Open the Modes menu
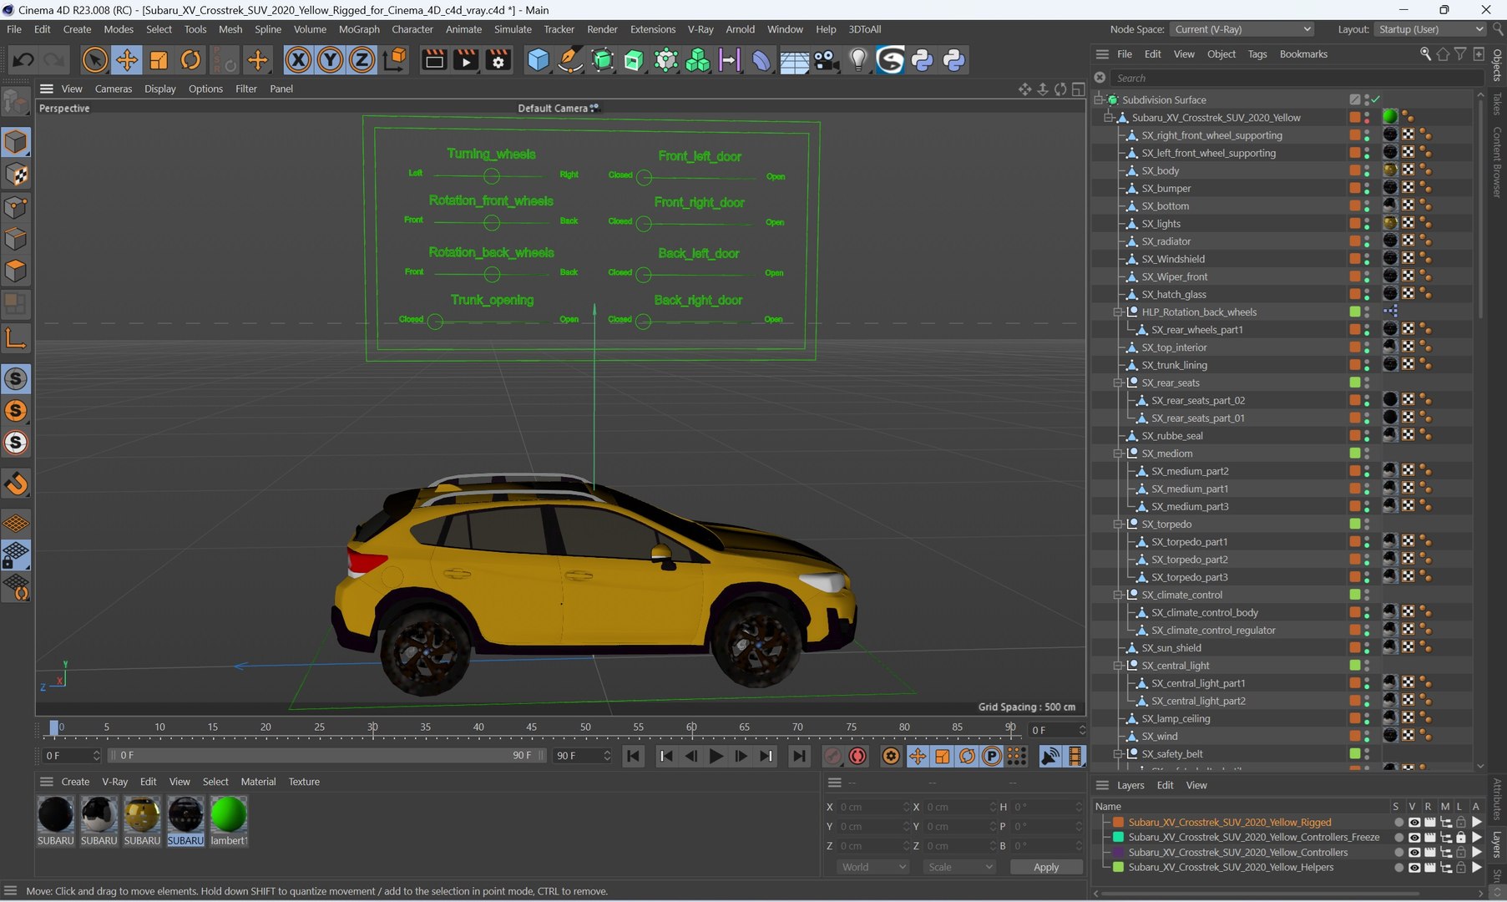Viewport: 1507px width, 902px height. [119, 29]
